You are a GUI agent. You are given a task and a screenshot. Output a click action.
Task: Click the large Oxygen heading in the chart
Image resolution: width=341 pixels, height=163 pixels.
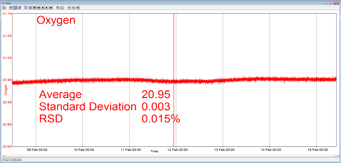(56, 21)
